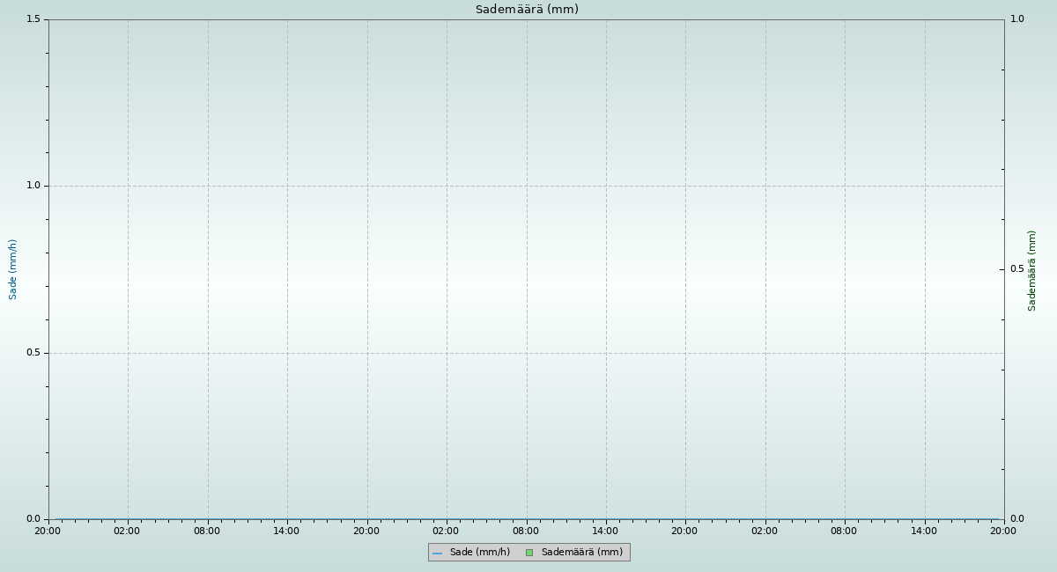Click the final 20:00 time label on the x-axis
Screen dimensions: 1057x572
point(1003,531)
